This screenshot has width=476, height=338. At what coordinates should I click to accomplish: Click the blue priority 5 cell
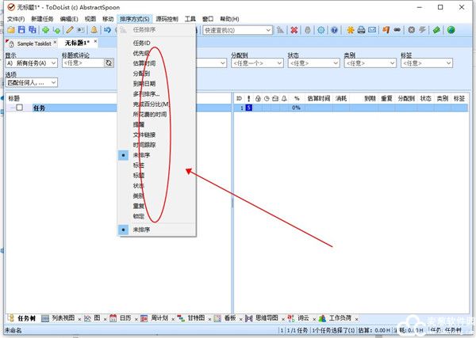248,108
